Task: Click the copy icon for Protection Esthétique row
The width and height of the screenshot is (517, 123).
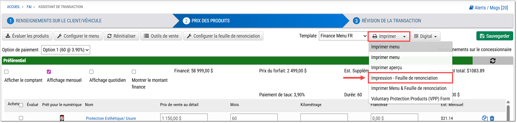Action: [485, 118]
